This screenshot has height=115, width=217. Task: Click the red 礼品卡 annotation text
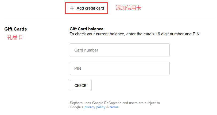pos(15,37)
